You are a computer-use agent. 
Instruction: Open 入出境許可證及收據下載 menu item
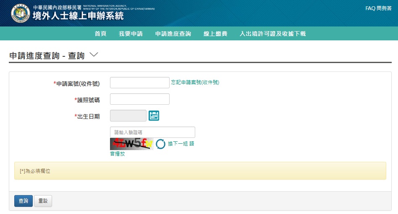[x=272, y=34]
